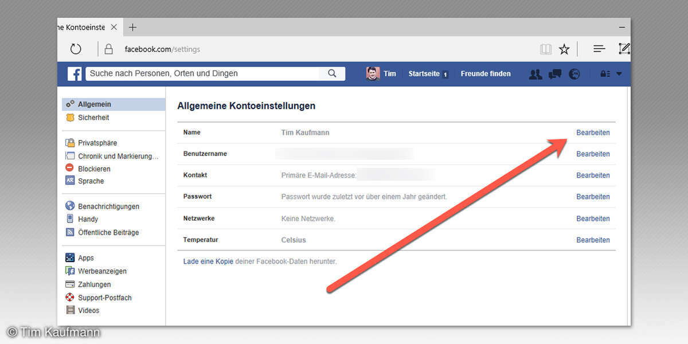
Task: Click Bearbeiten for Netzwerke
Action: point(593,218)
